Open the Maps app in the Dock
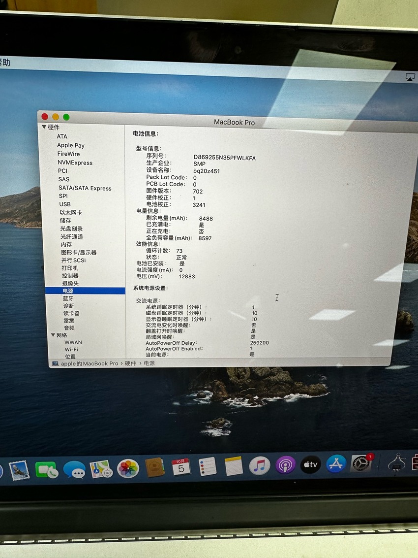The image size is (418, 558). 101,469
